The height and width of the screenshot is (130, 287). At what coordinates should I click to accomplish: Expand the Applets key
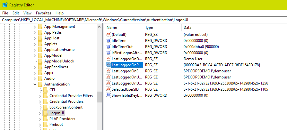tap(35, 44)
